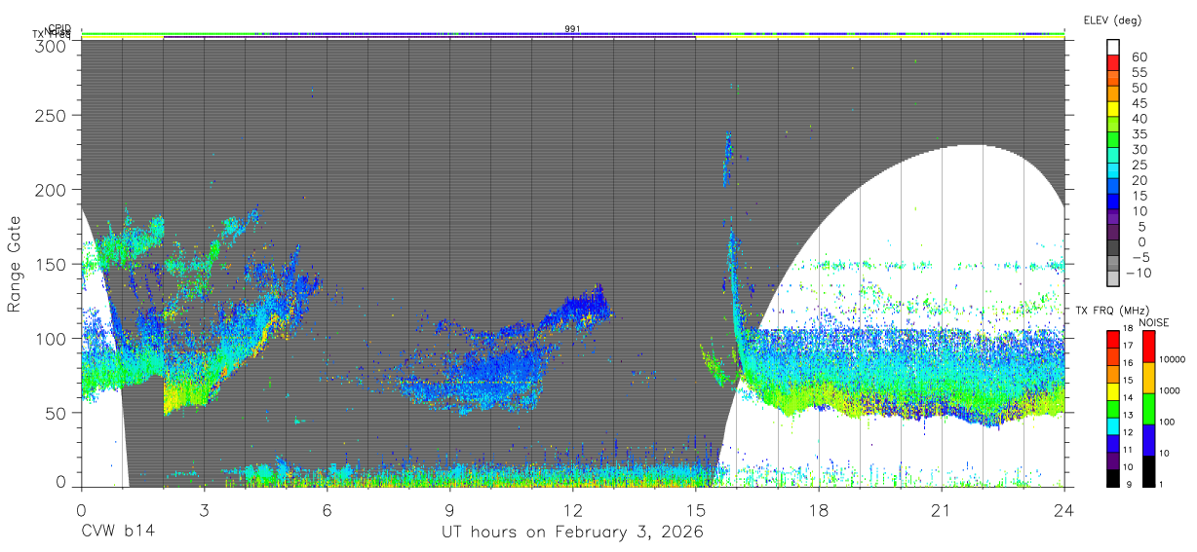Click the 'Range Gate' y-axis title
Image resolution: width=1197 pixels, height=552 pixels.
tap(16, 265)
